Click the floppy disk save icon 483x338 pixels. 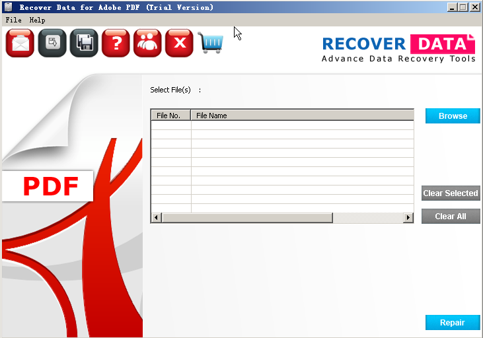[x=84, y=43]
